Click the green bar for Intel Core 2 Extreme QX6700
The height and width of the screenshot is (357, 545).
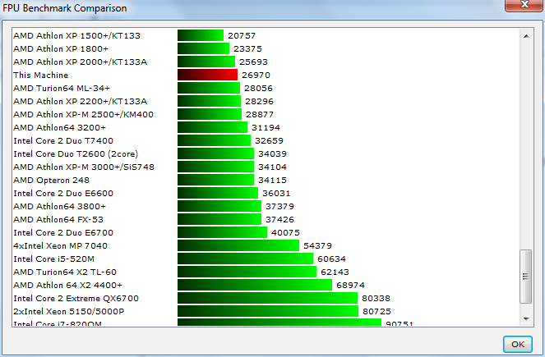268,299
